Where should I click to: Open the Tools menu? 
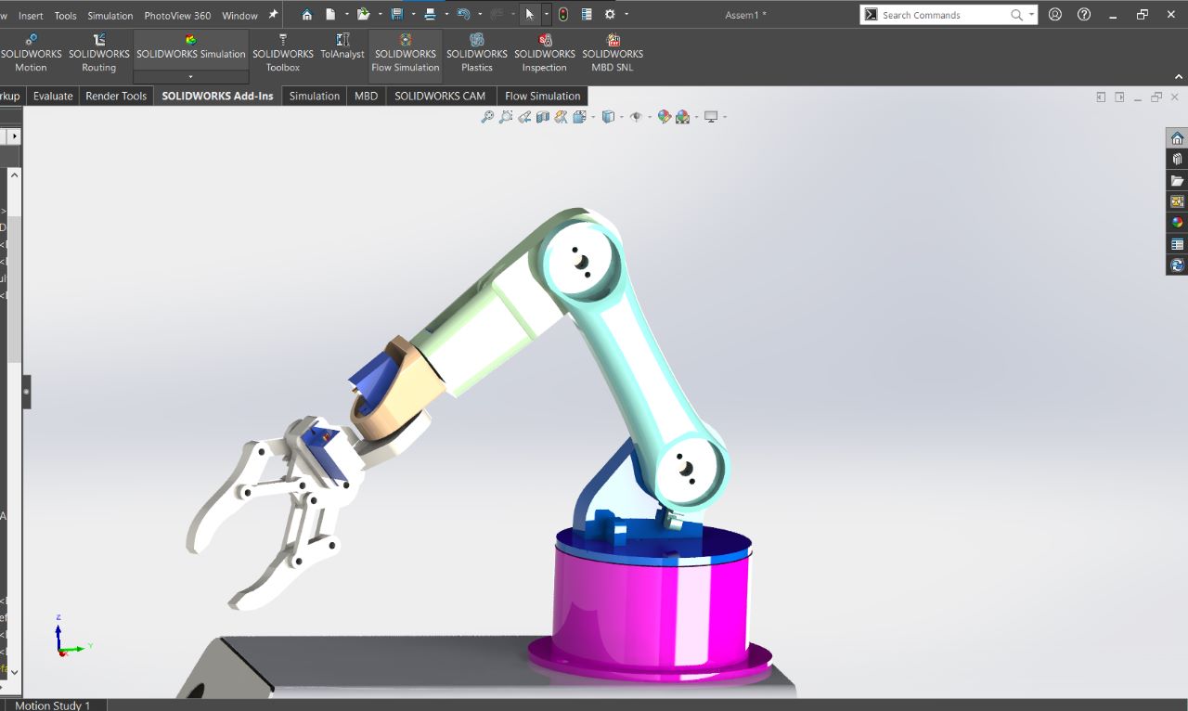[x=66, y=16]
